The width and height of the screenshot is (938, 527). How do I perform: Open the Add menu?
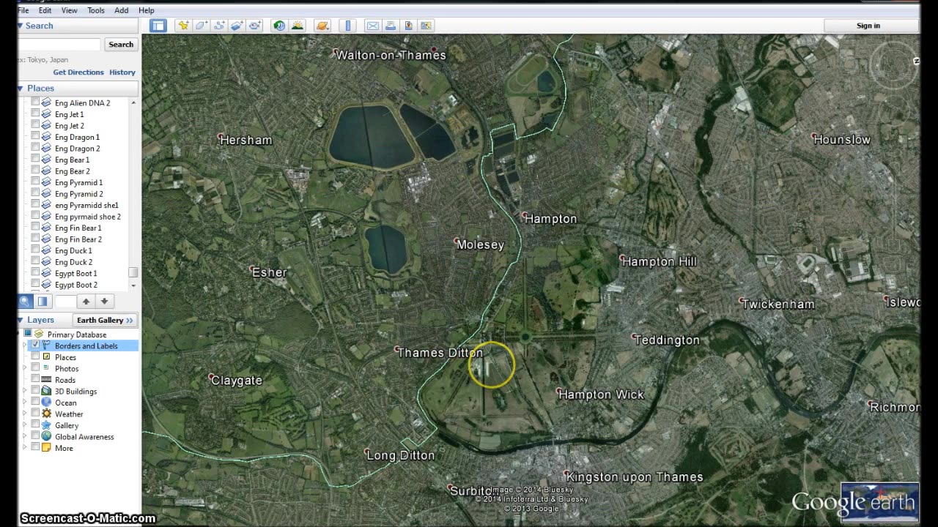[x=122, y=10]
